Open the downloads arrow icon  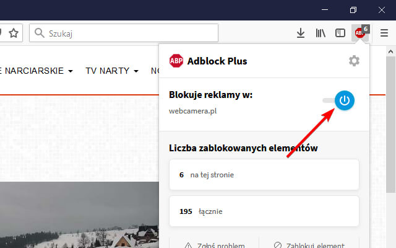[x=301, y=33]
